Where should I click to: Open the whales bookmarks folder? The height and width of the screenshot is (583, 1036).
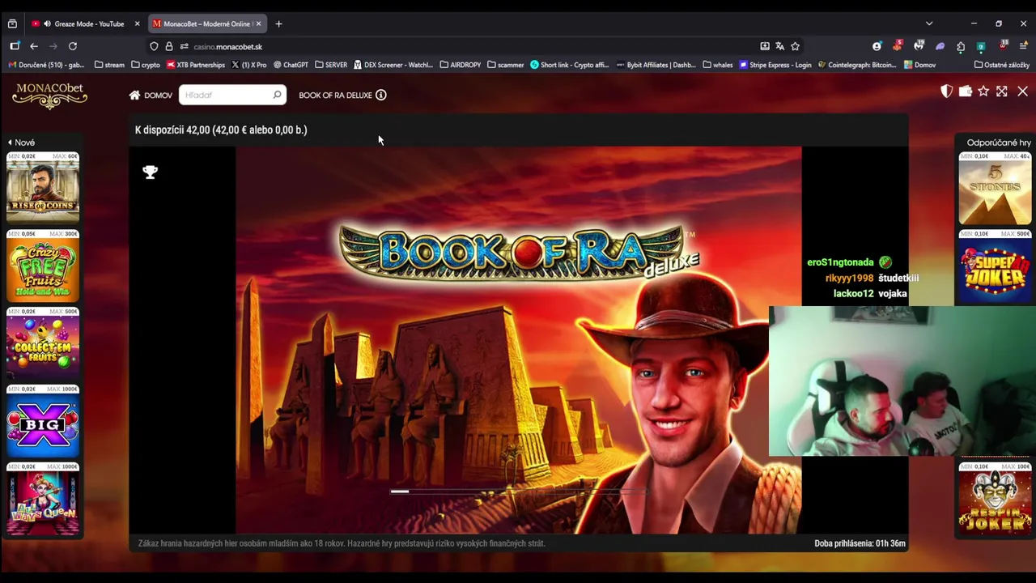pyautogui.click(x=718, y=65)
